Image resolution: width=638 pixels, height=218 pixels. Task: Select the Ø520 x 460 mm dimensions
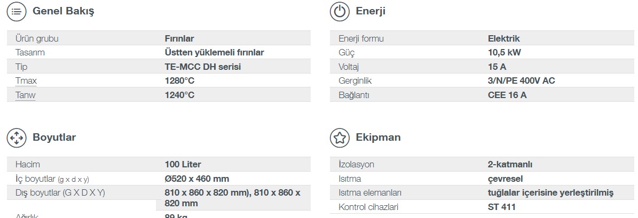(x=196, y=179)
